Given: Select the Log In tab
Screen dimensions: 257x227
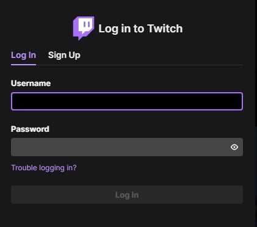Looking at the screenshot, I should pyautogui.click(x=23, y=55).
